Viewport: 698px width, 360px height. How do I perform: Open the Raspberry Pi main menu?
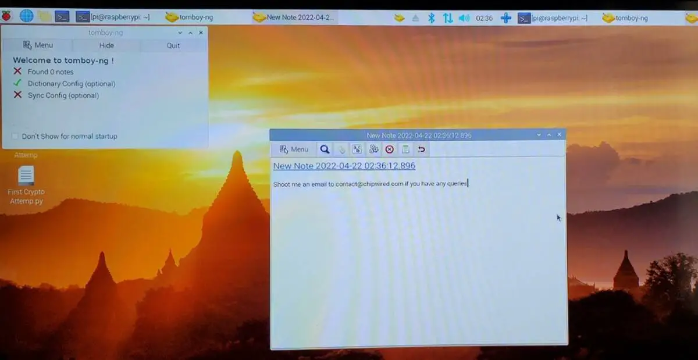[8, 16]
